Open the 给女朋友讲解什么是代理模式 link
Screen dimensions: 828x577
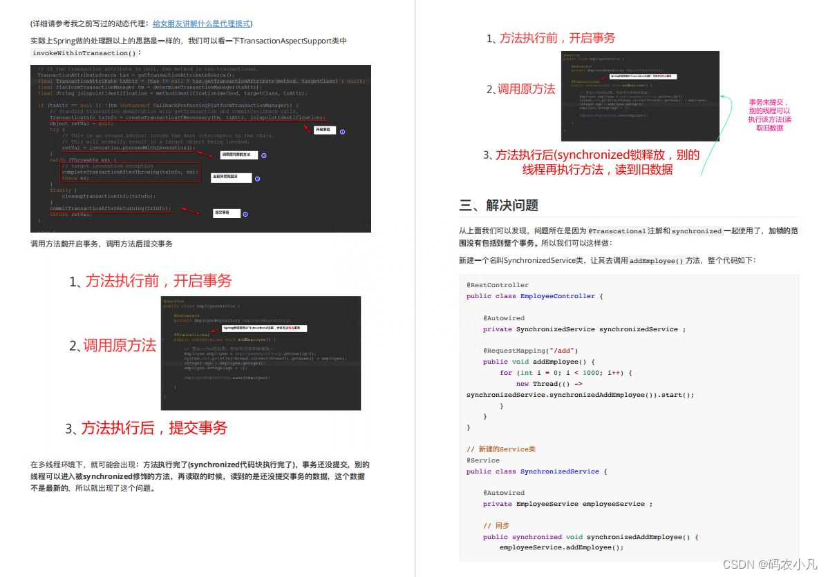click(x=201, y=23)
